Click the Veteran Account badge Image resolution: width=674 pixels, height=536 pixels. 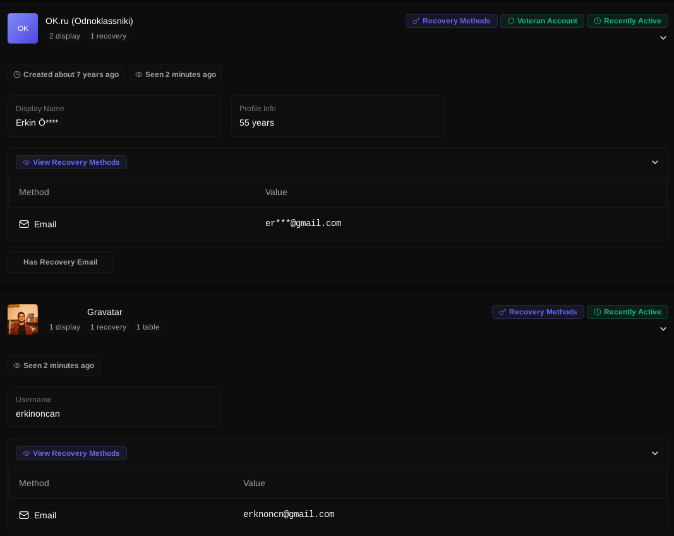[x=542, y=21]
